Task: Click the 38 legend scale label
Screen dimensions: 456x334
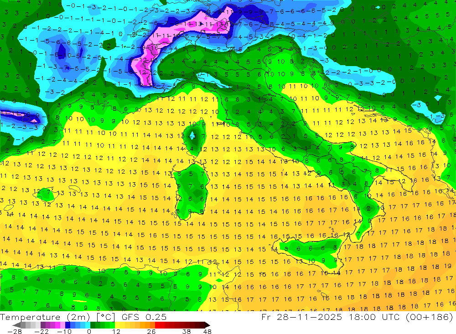Action: click(x=186, y=331)
